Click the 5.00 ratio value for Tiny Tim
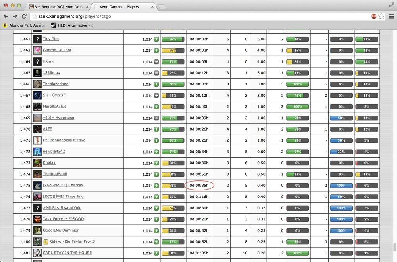The width and height of the screenshot is (397, 262). [261, 39]
